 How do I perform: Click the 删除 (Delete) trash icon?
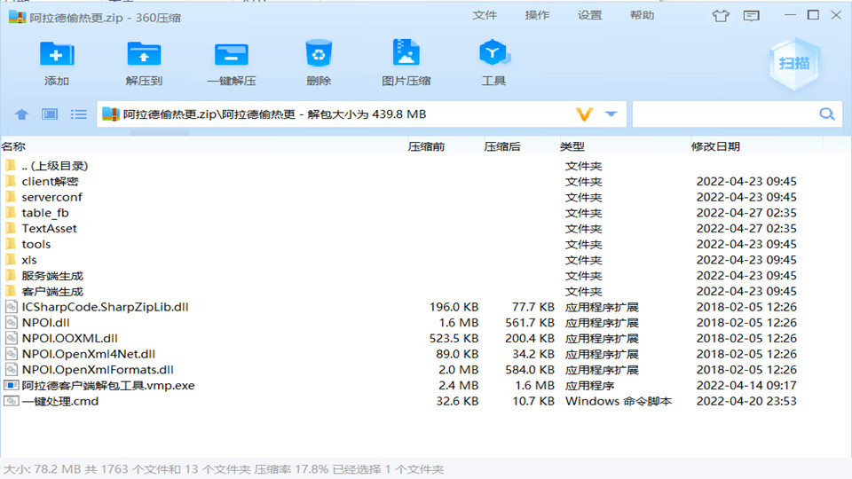click(319, 53)
